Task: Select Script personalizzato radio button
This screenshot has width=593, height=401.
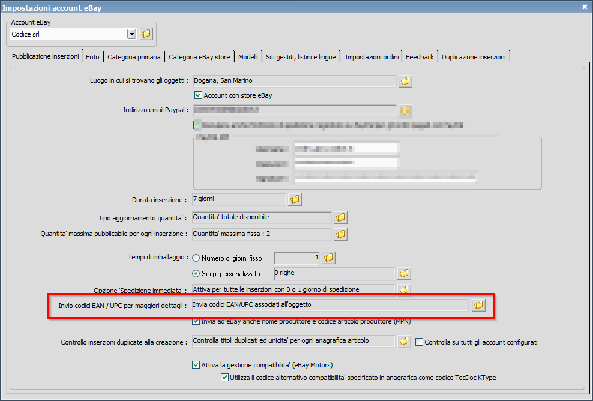Action: (196, 274)
